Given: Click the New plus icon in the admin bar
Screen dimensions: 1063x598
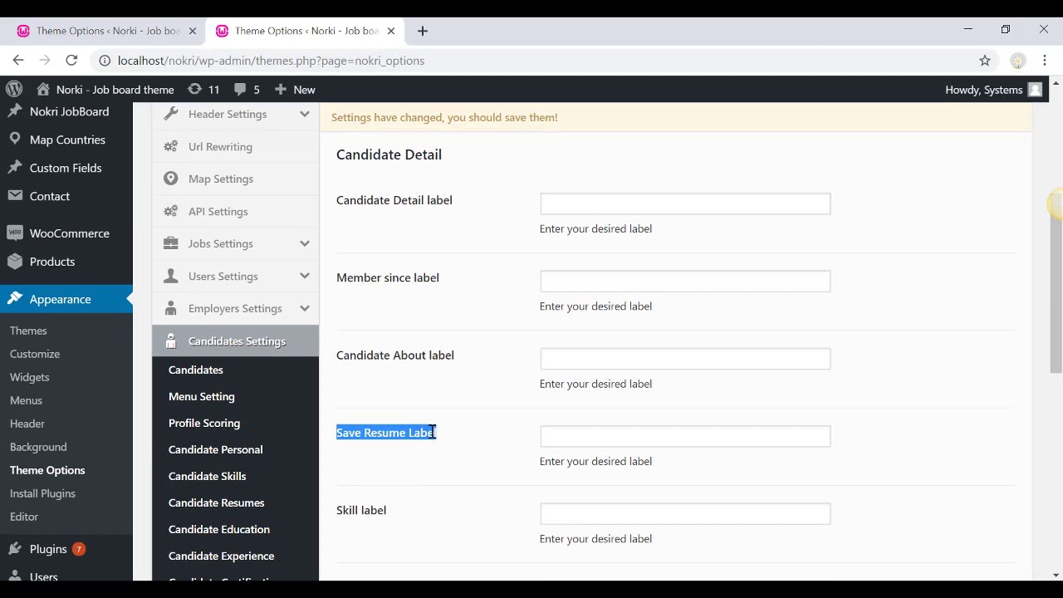Looking at the screenshot, I should pyautogui.click(x=280, y=89).
